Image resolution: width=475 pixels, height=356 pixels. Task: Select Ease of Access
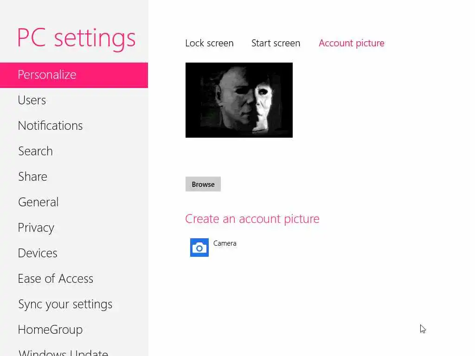[55, 279]
